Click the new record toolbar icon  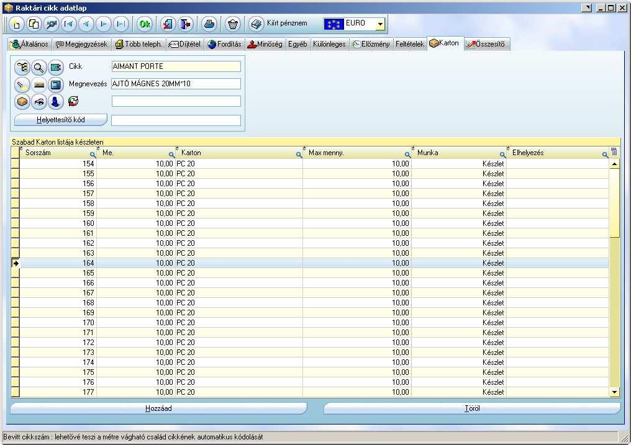coord(16,25)
